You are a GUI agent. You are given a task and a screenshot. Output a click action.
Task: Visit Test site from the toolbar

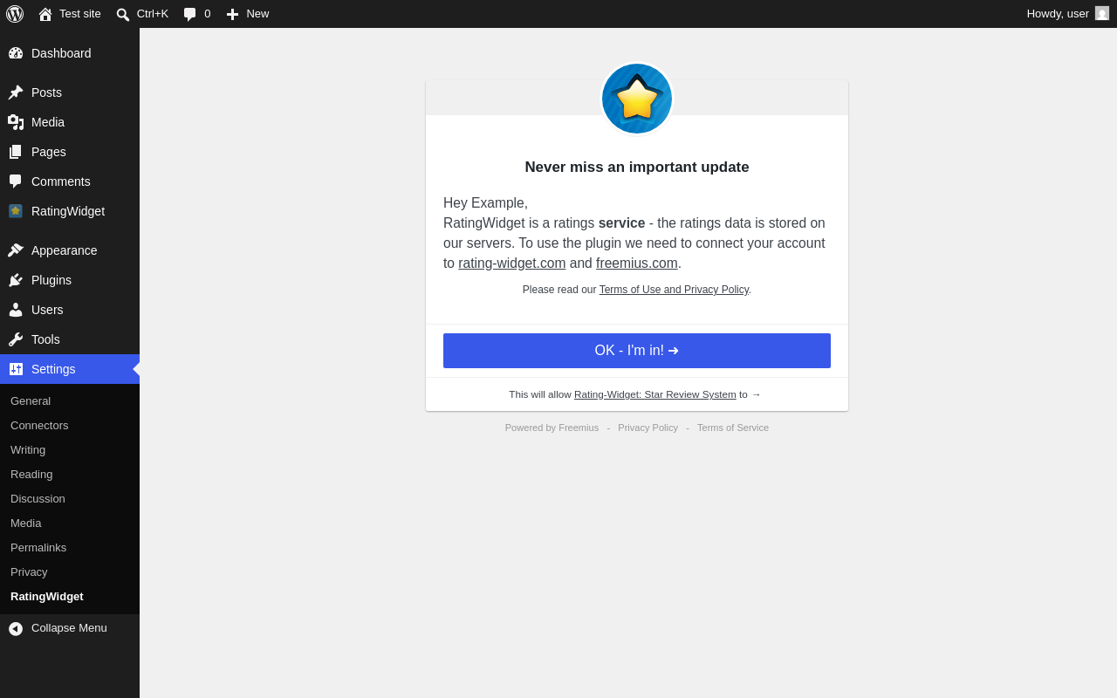(x=70, y=14)
